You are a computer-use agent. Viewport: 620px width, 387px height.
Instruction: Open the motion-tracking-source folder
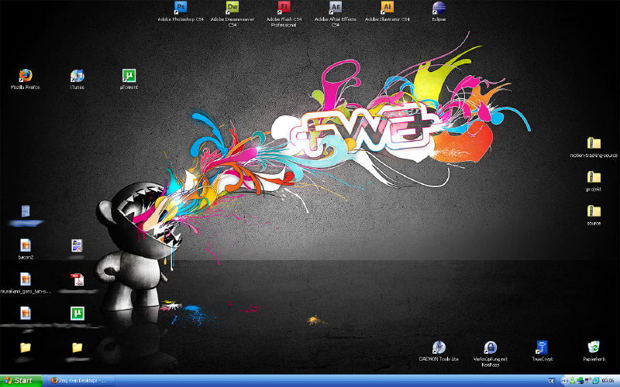[x=594, y=147]
